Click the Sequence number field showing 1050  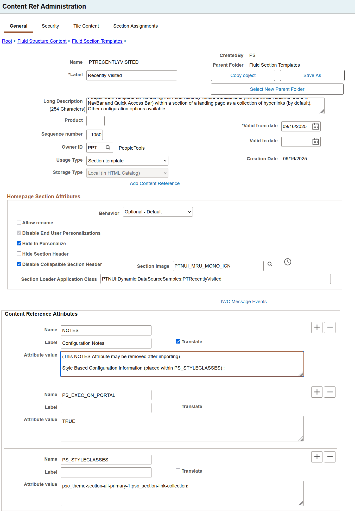pos(95,135)
